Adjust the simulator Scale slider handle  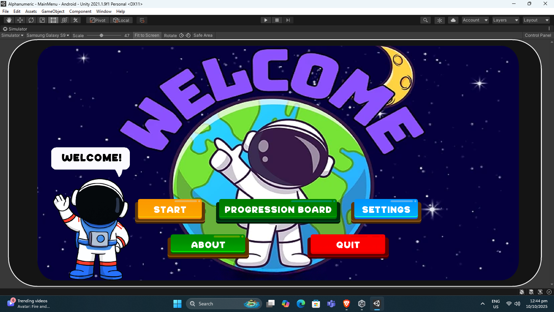(101, 35)
